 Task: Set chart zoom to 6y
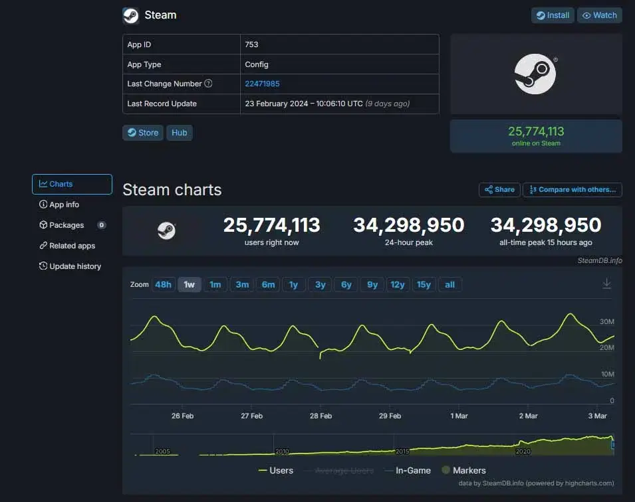(x=346, y=285)
